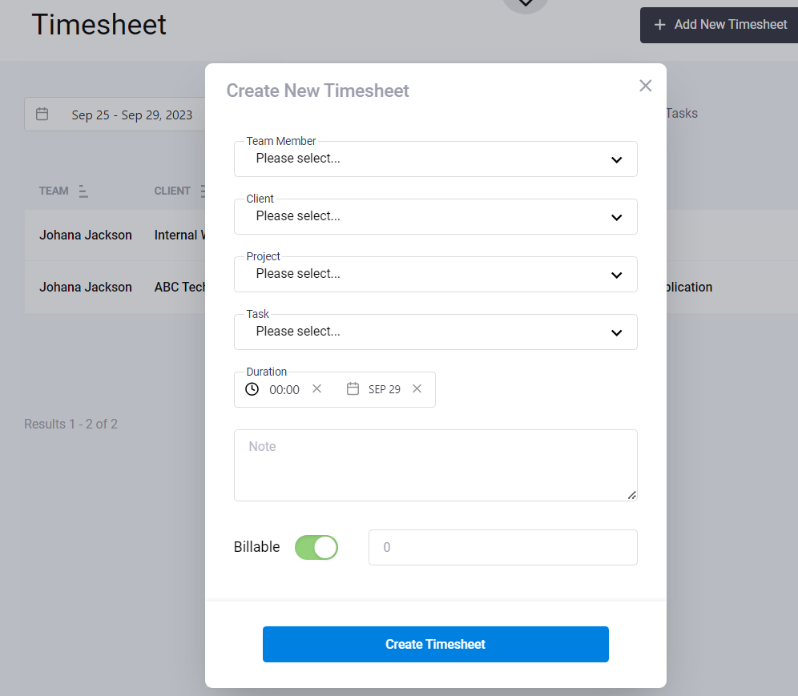Focus the billable amount field

tap(503, 548)
